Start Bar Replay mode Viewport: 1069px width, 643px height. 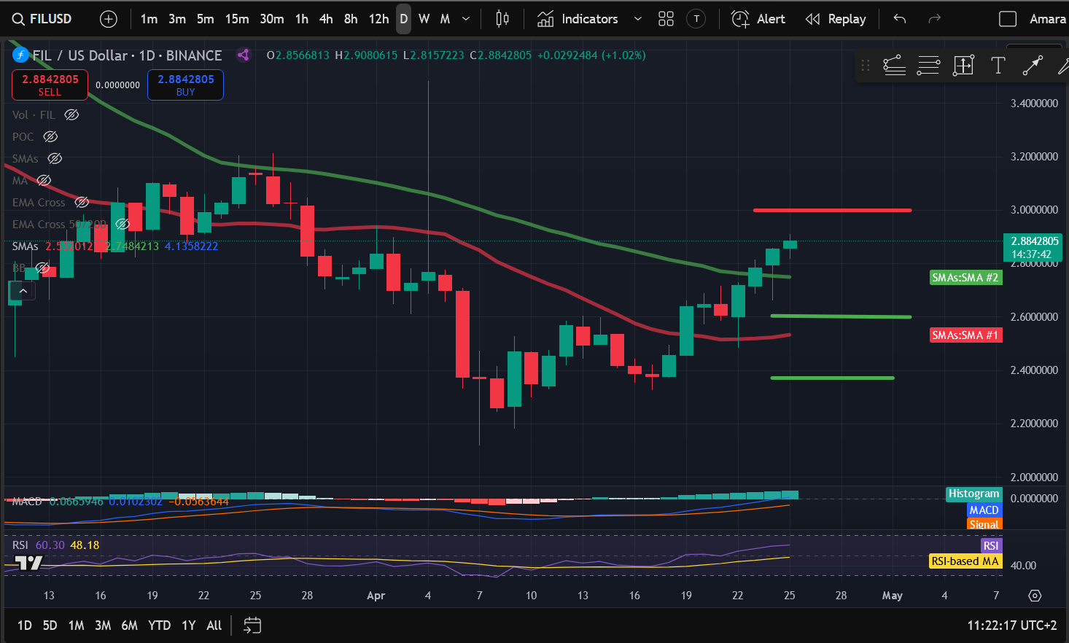(x=836, y=19)
